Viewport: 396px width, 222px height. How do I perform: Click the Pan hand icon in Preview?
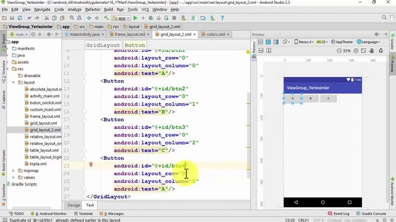tap(371, 51)
